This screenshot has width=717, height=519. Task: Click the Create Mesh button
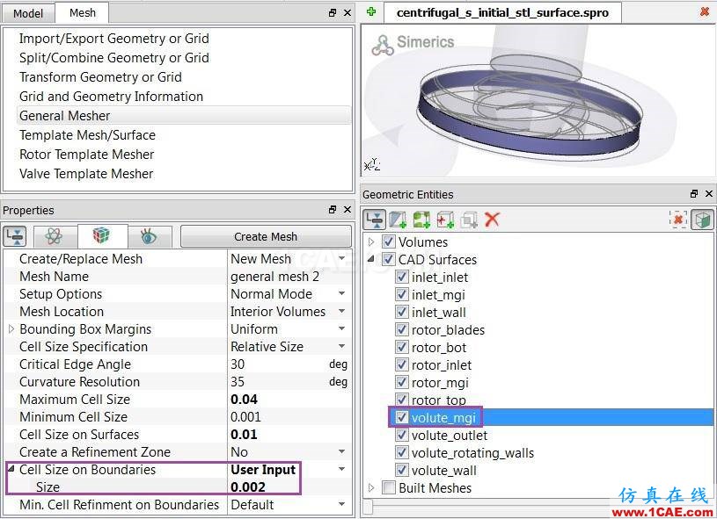(266, 236)
